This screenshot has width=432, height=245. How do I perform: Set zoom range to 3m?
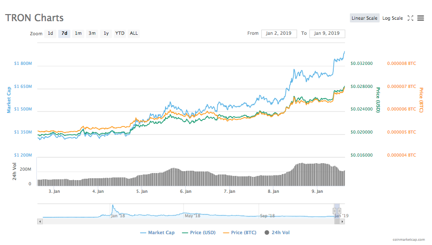tap(92, 33)
